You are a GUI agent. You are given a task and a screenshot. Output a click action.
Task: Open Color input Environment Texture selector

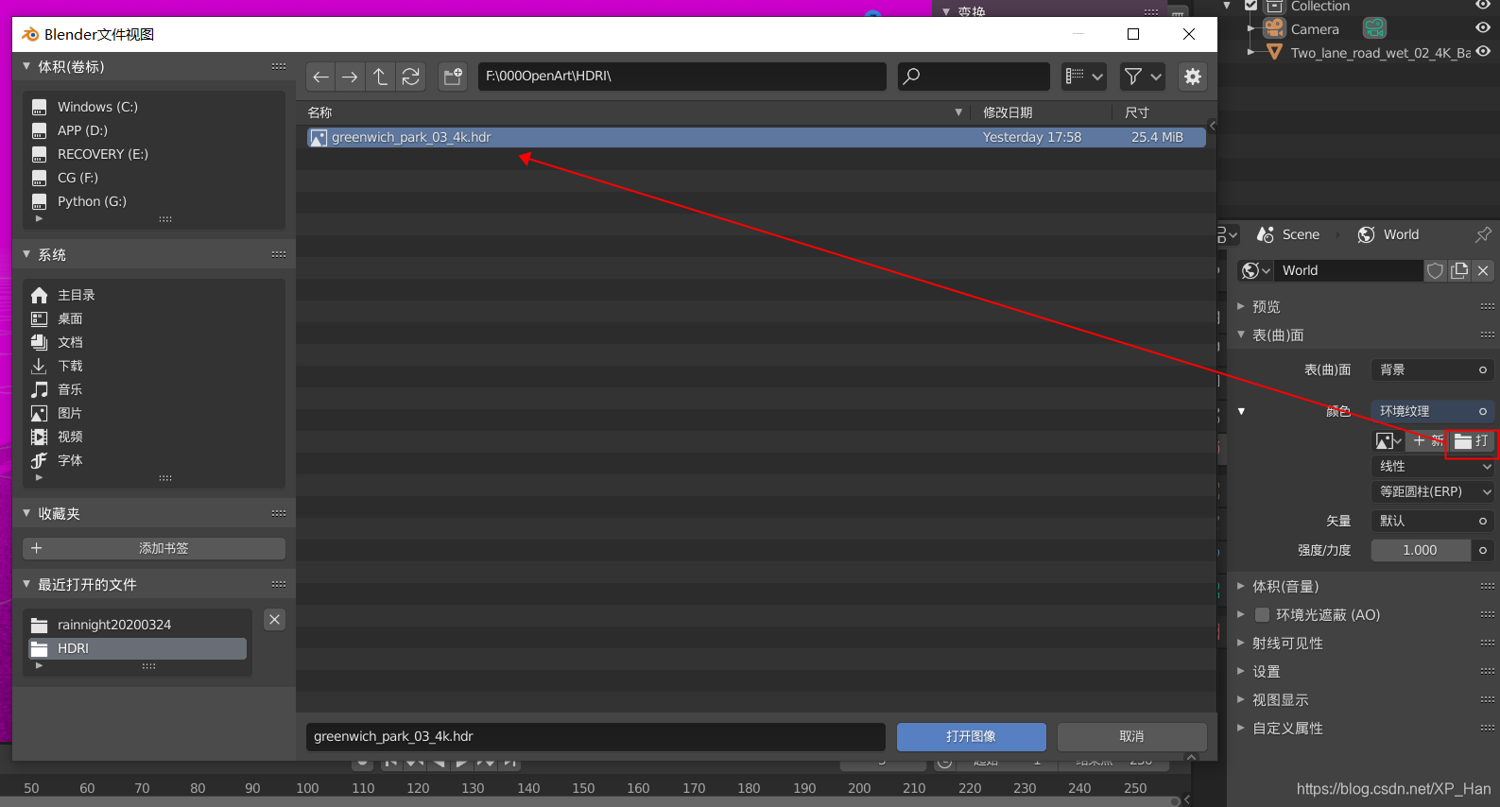[x=1432, y=411]
